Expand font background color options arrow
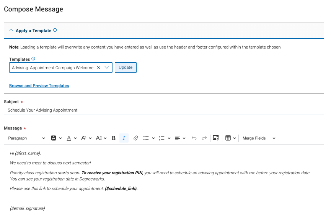Image resolution: width=331 pixels, height=224 pixels. [60, 138]
